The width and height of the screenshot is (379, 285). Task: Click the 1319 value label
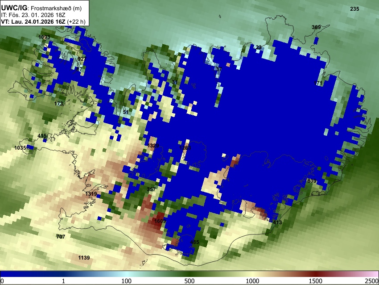click(x=91, y=194)
